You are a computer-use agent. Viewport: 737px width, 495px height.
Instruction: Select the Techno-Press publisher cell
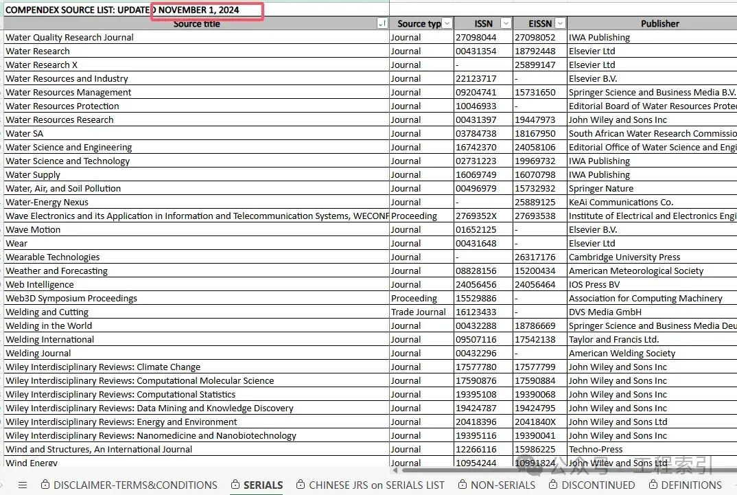(653, 450)
